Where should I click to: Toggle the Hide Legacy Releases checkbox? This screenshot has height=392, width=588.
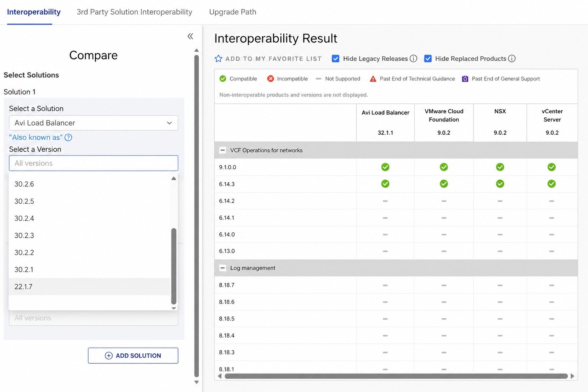click(335, 59)
